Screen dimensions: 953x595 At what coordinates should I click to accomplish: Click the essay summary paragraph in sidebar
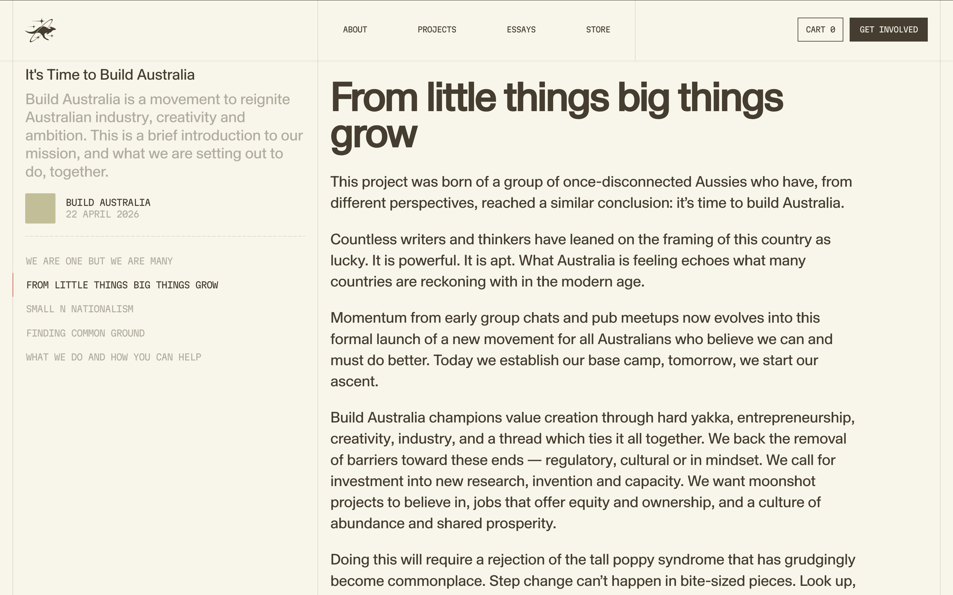click(x=164, y=135)
